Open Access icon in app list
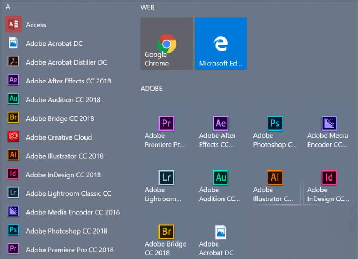The image size is (358, 259). (14, 24)
